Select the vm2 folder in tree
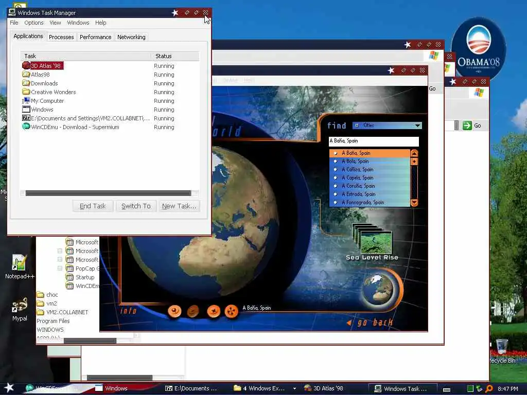 coord(47,303)
